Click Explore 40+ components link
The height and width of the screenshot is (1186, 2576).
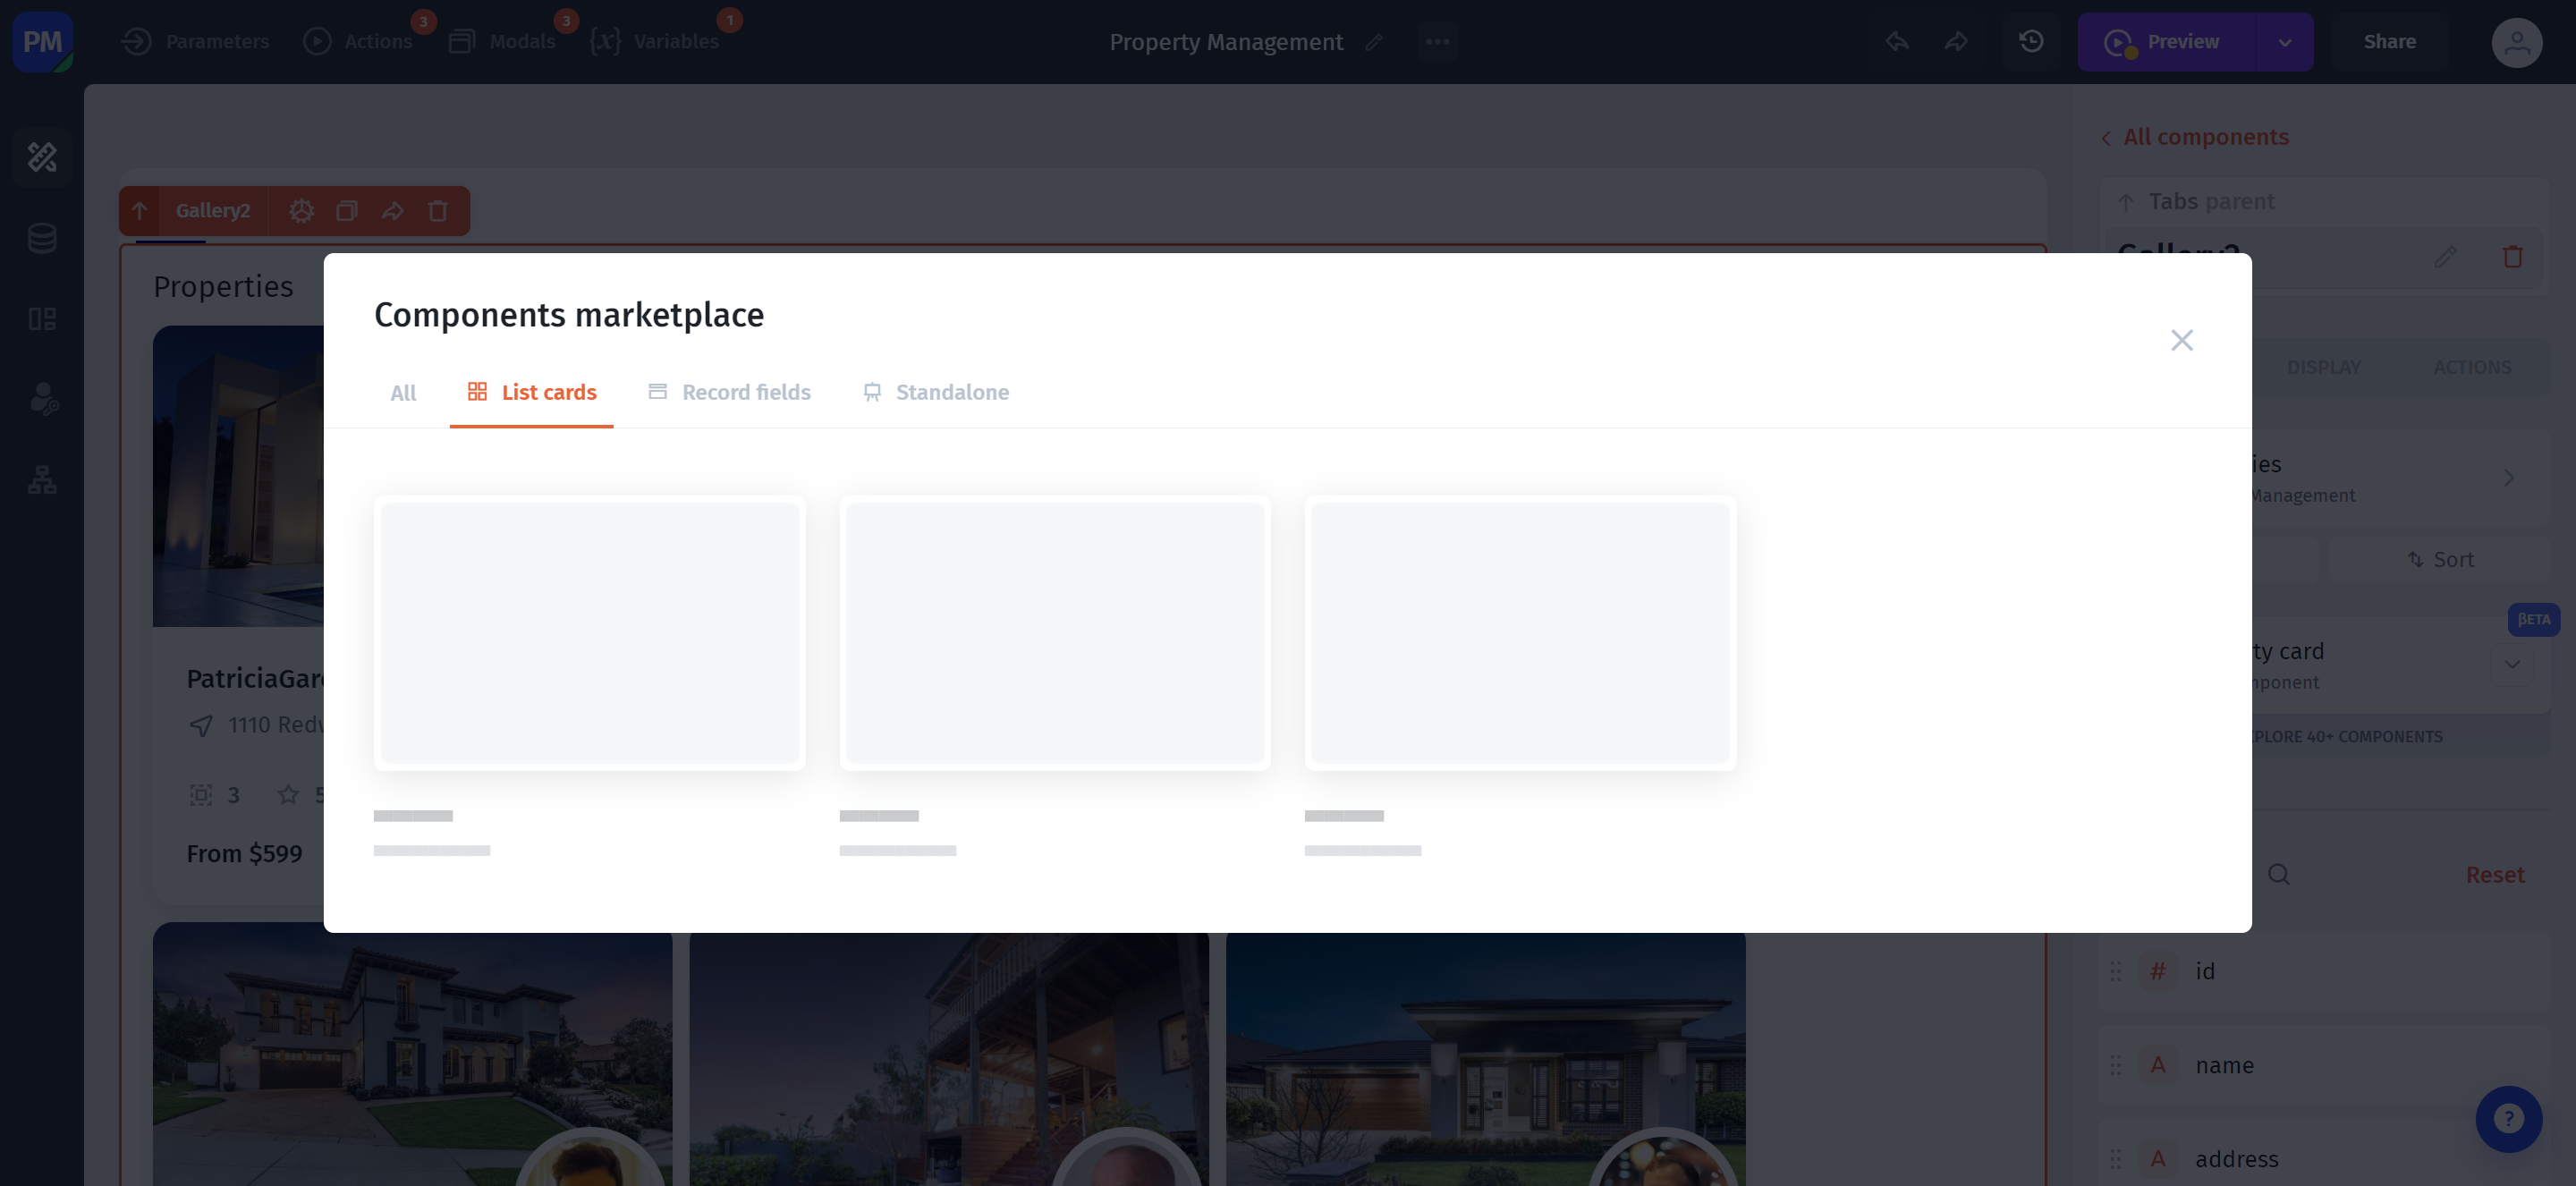[x=2346, y=737]
